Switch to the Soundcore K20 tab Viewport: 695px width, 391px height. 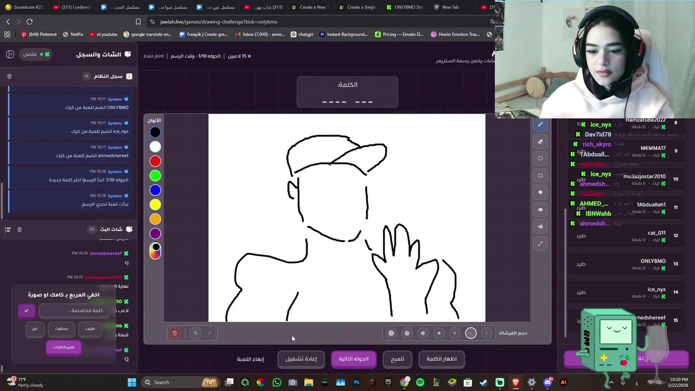tap(24, 7)
